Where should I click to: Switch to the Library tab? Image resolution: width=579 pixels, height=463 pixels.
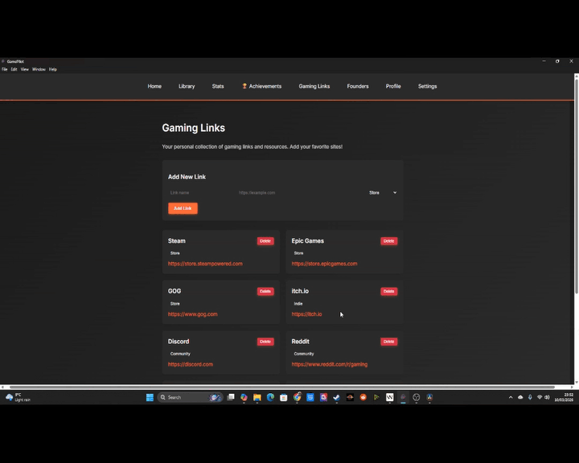click(187, 86)
